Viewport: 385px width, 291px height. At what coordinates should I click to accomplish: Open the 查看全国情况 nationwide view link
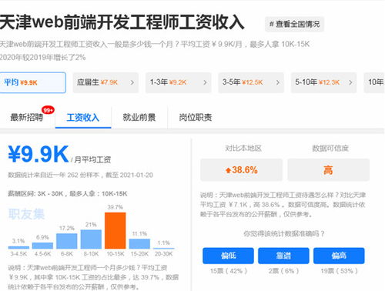pos(294,25)
